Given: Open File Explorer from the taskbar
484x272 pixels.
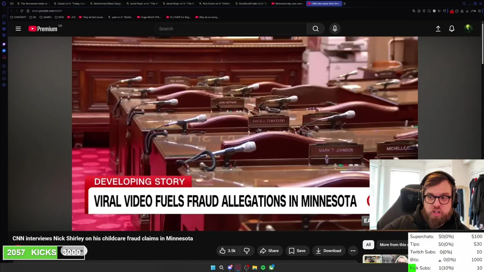Looking at the screenshot, I should tap(255, 267).
